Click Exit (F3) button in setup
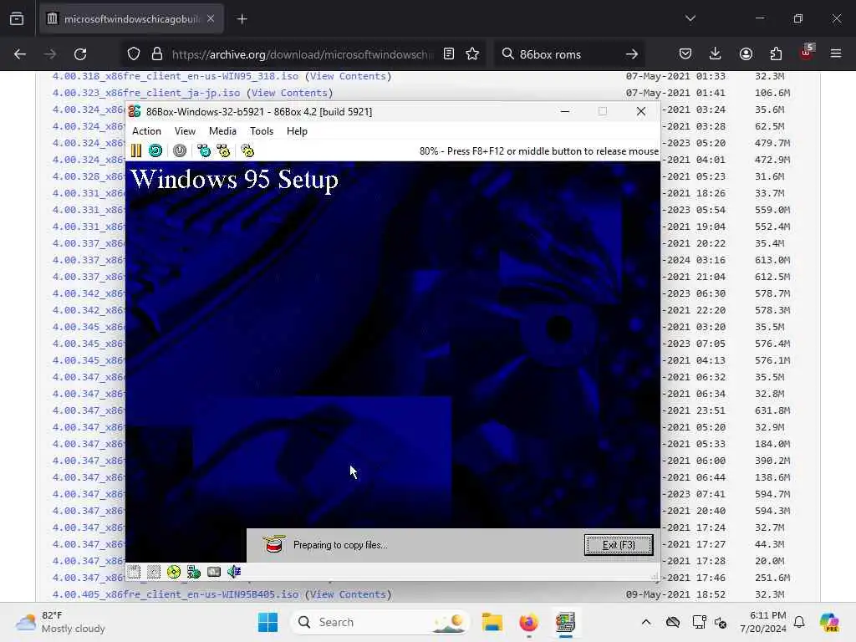 tap(619, 545)
